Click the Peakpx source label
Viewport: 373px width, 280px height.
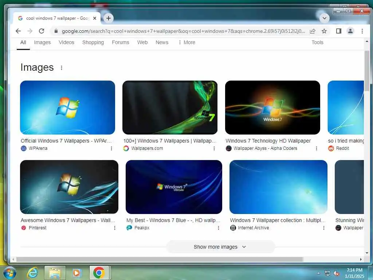(x=142, y=228)
